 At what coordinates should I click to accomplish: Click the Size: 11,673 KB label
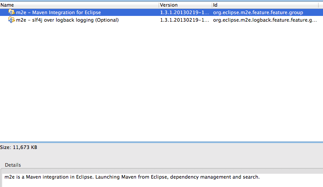click(19, 147)
